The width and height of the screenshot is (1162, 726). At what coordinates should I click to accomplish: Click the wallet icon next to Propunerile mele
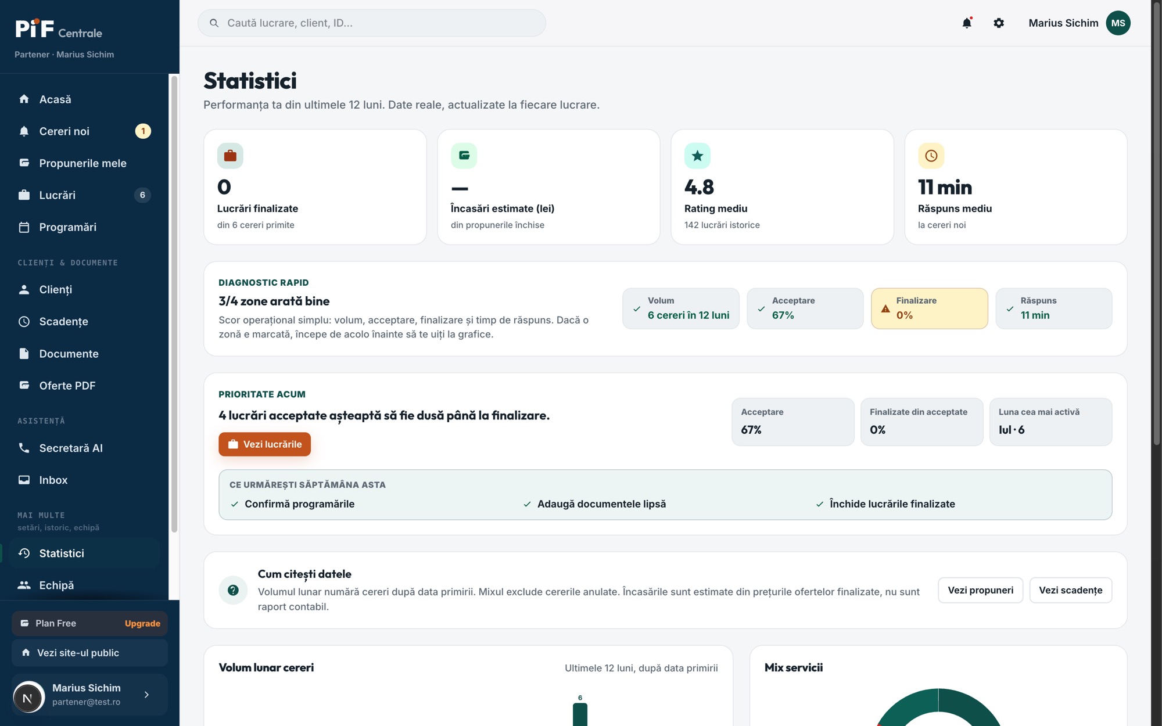click(x=24, y=163)
